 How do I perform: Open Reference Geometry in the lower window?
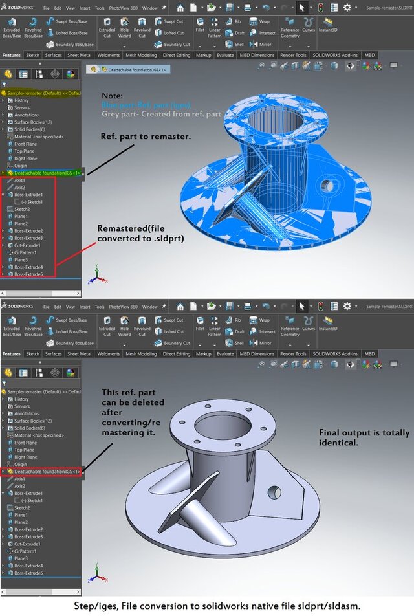pyautogui.click(x=290, y=326)
